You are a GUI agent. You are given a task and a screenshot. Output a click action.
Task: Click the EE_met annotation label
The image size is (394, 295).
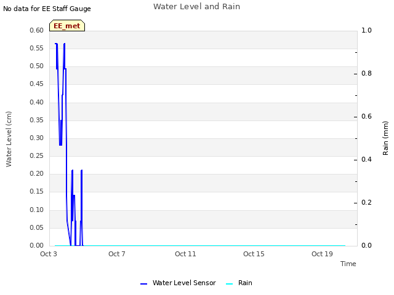(67, 26)
